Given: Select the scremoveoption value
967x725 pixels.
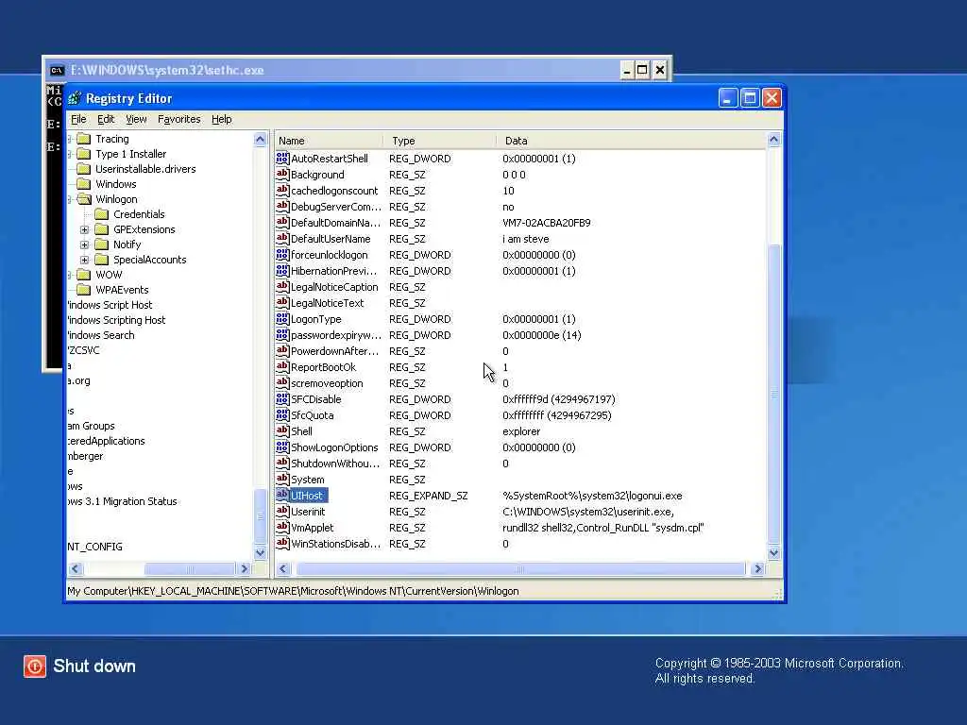Looking at the screenshot, I should (x=327, y=383).
